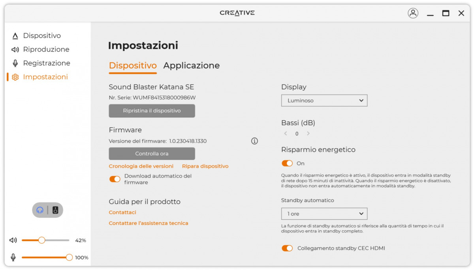Decrease Bassi with the left arrow
Viewport: 474px width, 270px height.
(286, 134)
